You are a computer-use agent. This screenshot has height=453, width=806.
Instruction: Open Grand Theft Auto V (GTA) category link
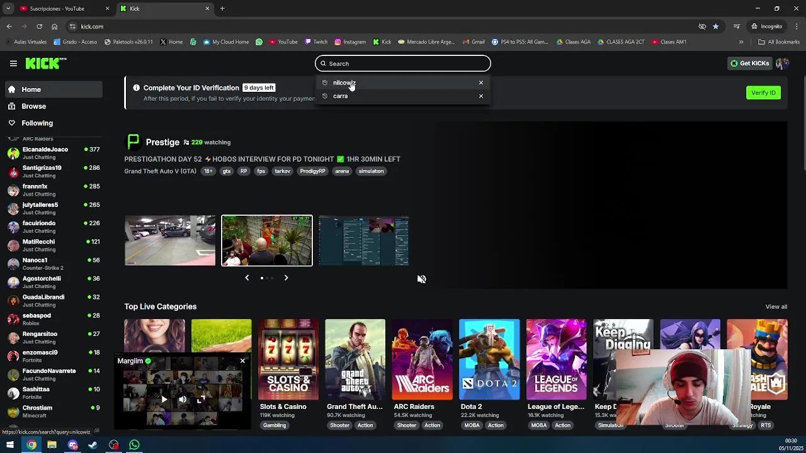[161, 171]
